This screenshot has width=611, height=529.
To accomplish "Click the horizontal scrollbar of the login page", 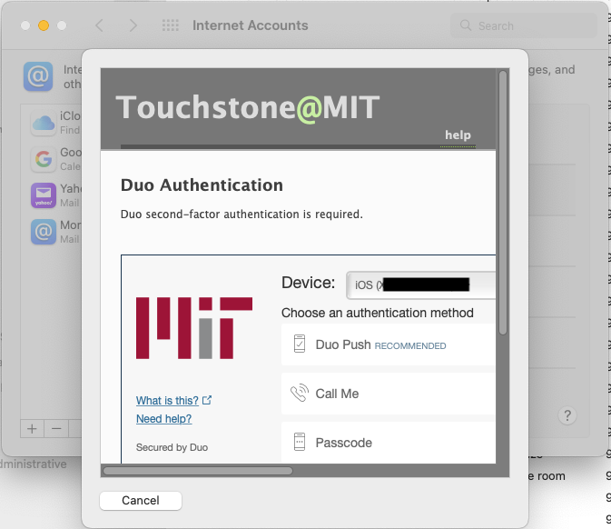I will (x=198, y=471).
